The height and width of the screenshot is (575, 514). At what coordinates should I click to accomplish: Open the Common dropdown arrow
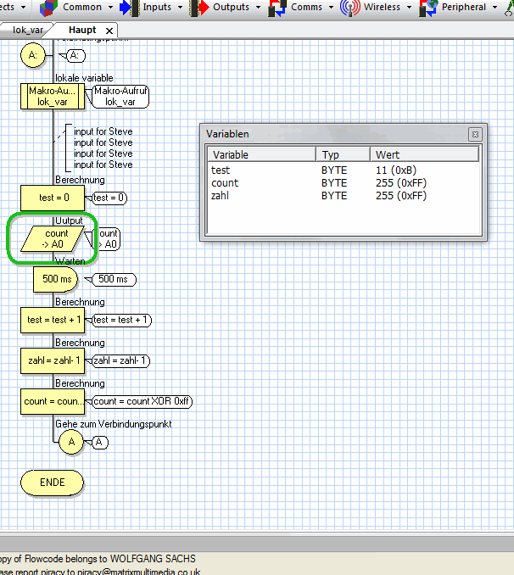[110, 8]
